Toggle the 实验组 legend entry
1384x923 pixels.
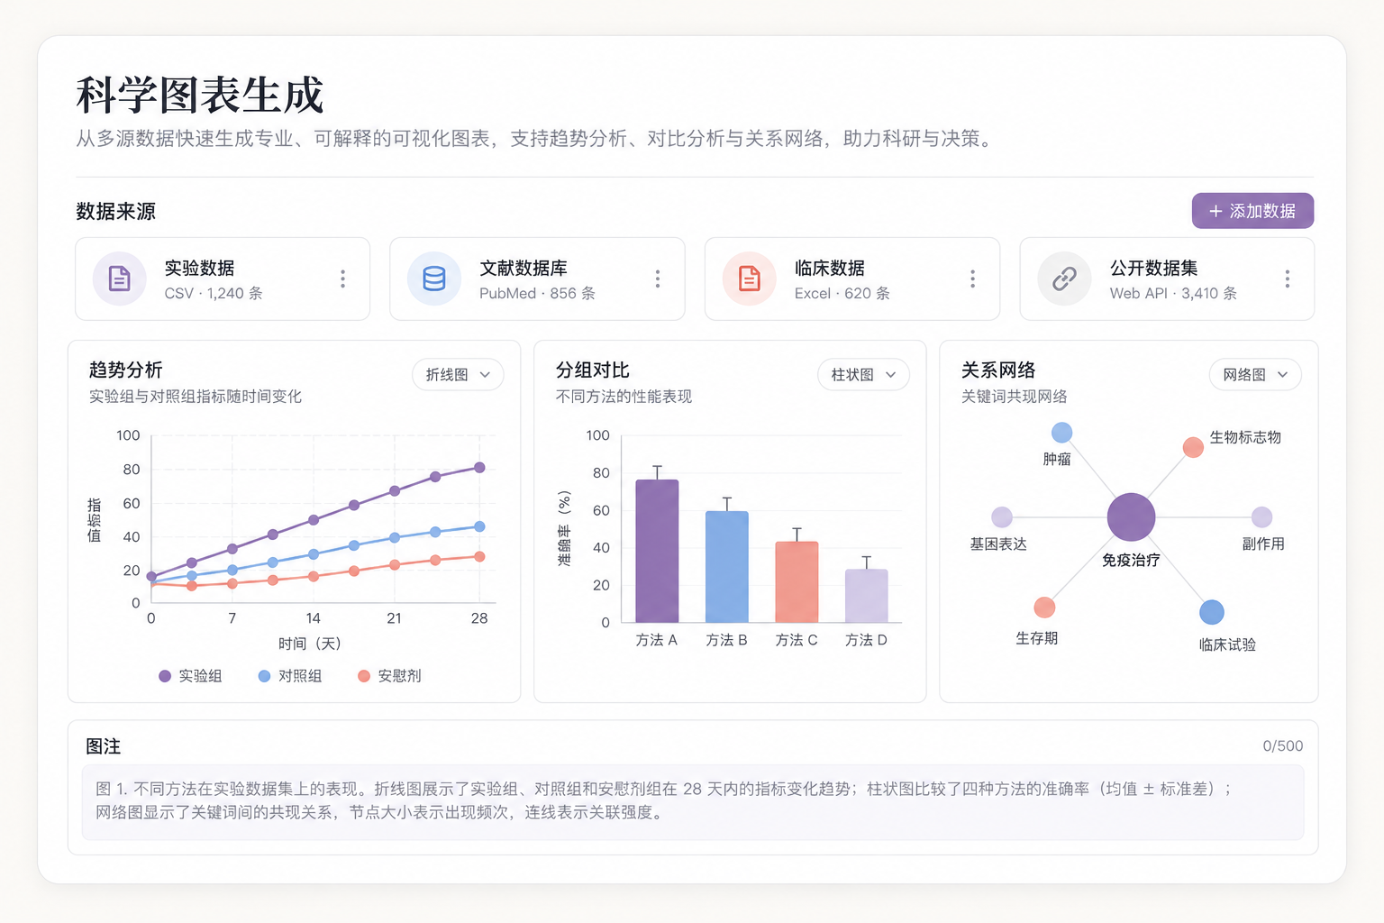click(x=190, y=676)
